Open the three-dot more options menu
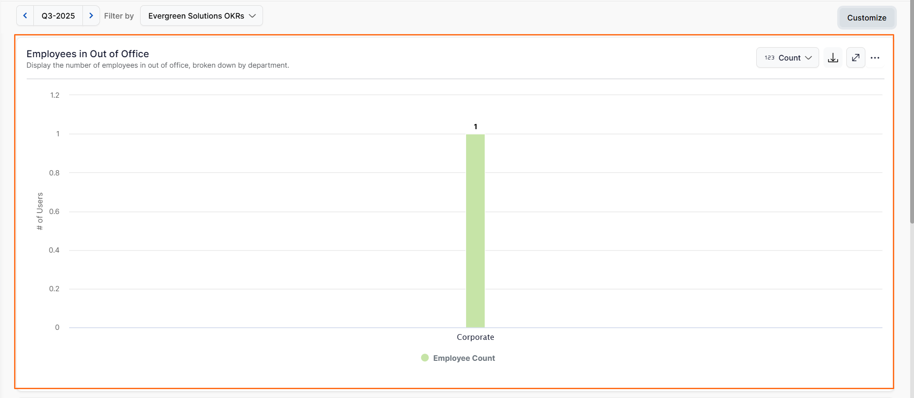Image resolution: width=914 pixels, height=398 pixels. click(x=875, y=58)
